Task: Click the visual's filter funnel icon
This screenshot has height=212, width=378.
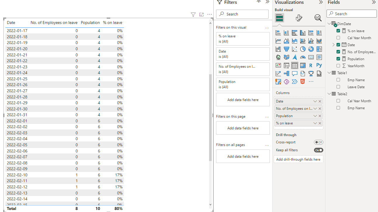Action: tap(193, 14)
